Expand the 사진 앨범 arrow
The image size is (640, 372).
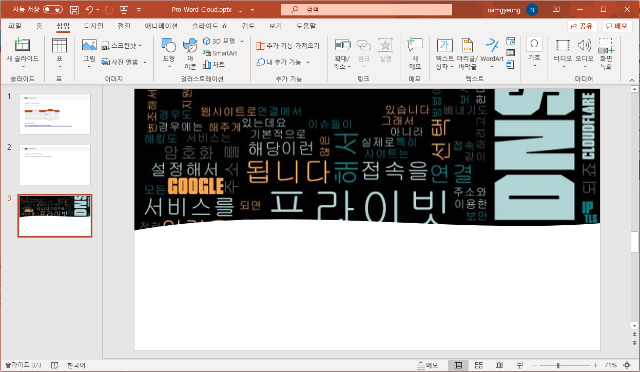coord(145,62)
